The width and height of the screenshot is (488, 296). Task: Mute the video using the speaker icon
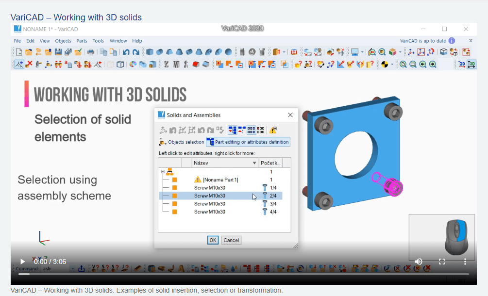[x=419, y=262]
